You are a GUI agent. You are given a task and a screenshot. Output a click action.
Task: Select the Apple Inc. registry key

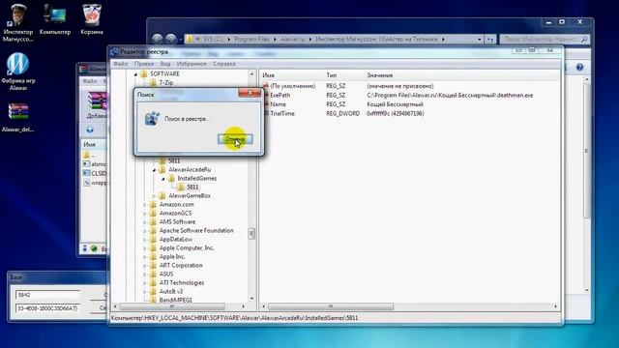pos(172,256)
